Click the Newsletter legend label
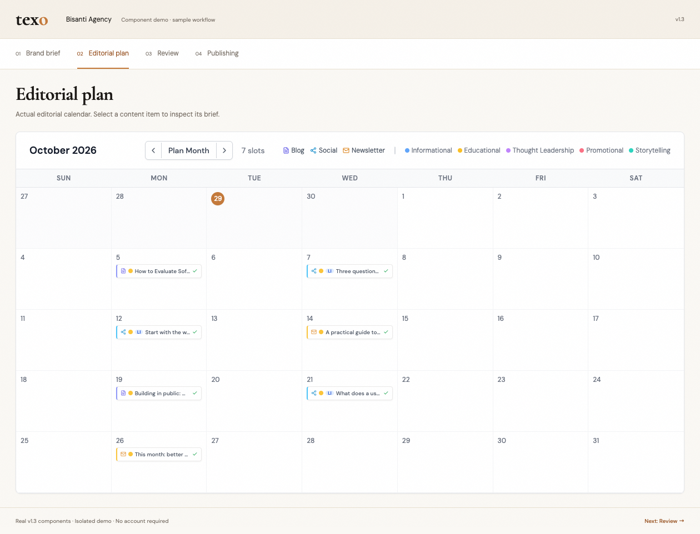This screenshot has width=700, height=534. coord(368,150)
